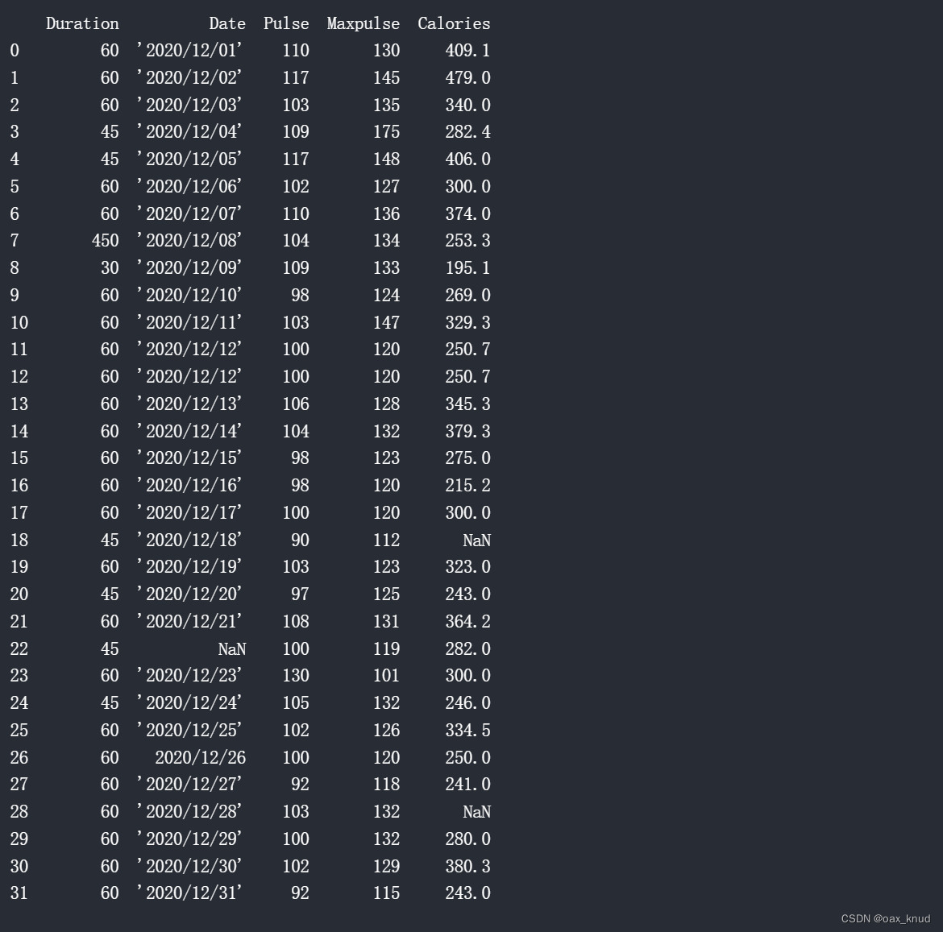Click the NaN Calories value in row 28
943x932 pixels.
tap(477, 812)
